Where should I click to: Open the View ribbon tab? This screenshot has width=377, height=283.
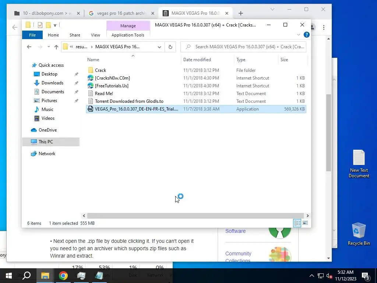click(95, 35)
